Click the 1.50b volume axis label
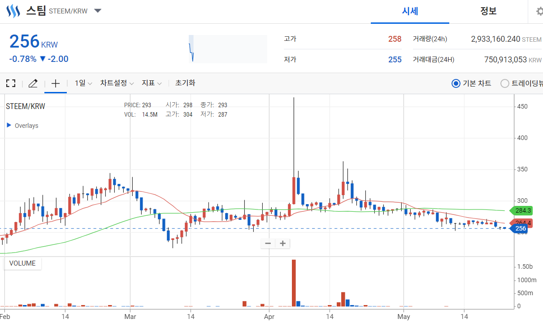The width and height of the screenshot is (543, 323). 524,266
